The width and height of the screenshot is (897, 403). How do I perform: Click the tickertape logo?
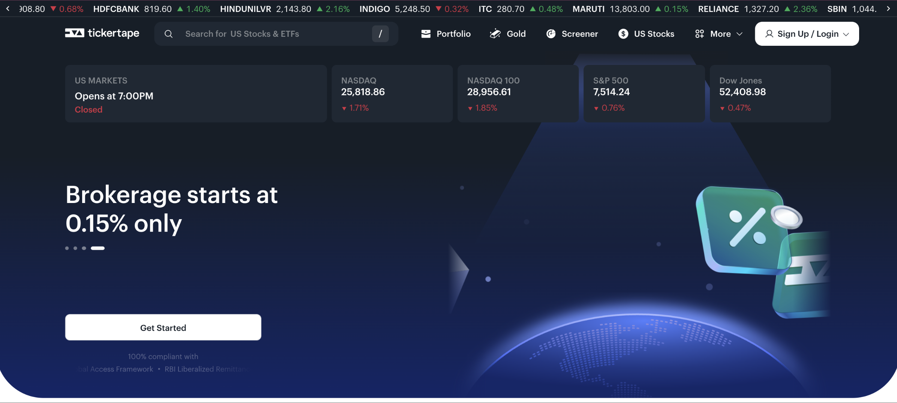102,33
